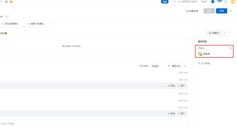Click the lock icon in the header

pos(6,2)
